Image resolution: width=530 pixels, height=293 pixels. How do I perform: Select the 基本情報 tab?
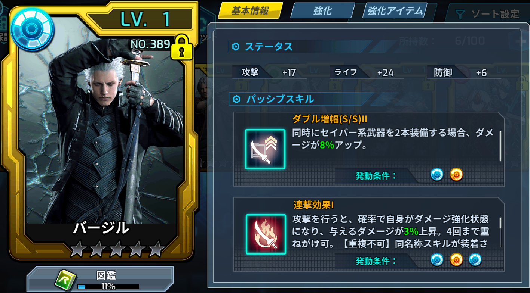point(250,11)
